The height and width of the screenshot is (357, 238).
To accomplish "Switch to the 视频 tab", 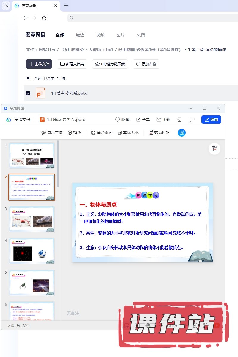I will point(100,35).
